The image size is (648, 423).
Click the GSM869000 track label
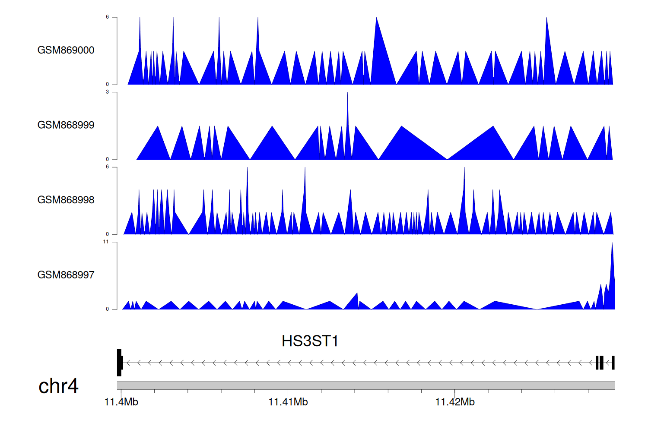click(66, 50)
